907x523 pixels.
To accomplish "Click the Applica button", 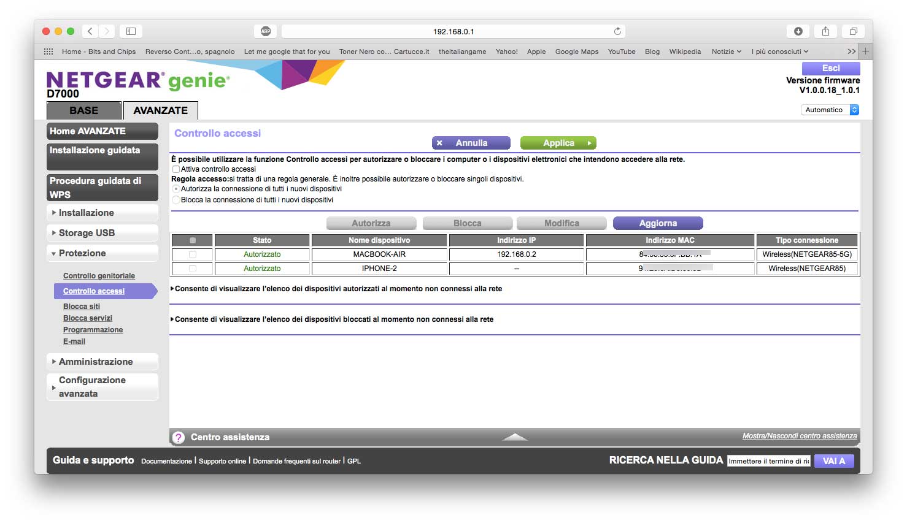I will (x=558, y=143).
